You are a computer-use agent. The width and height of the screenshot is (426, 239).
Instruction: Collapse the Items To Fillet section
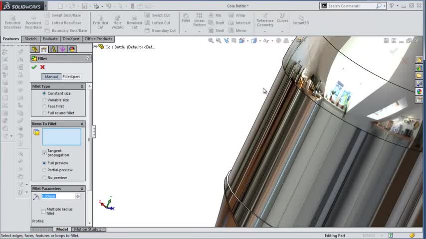[x=82, y=123]
